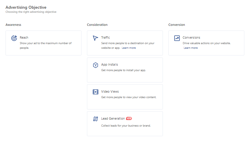Screen dimensions: 249x144
Task: Click the Traffic cursor arrow icon
Action: pos(95,38)
